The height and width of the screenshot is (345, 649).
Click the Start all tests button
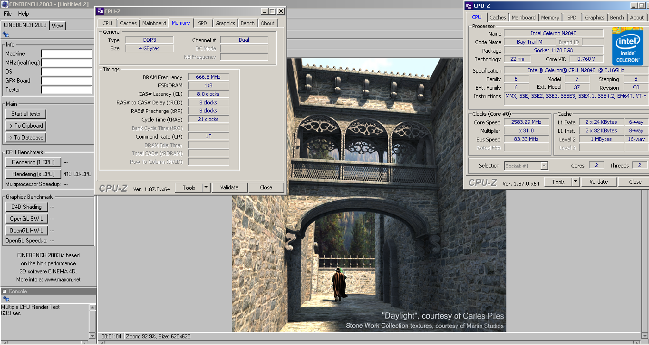point(26,114)
